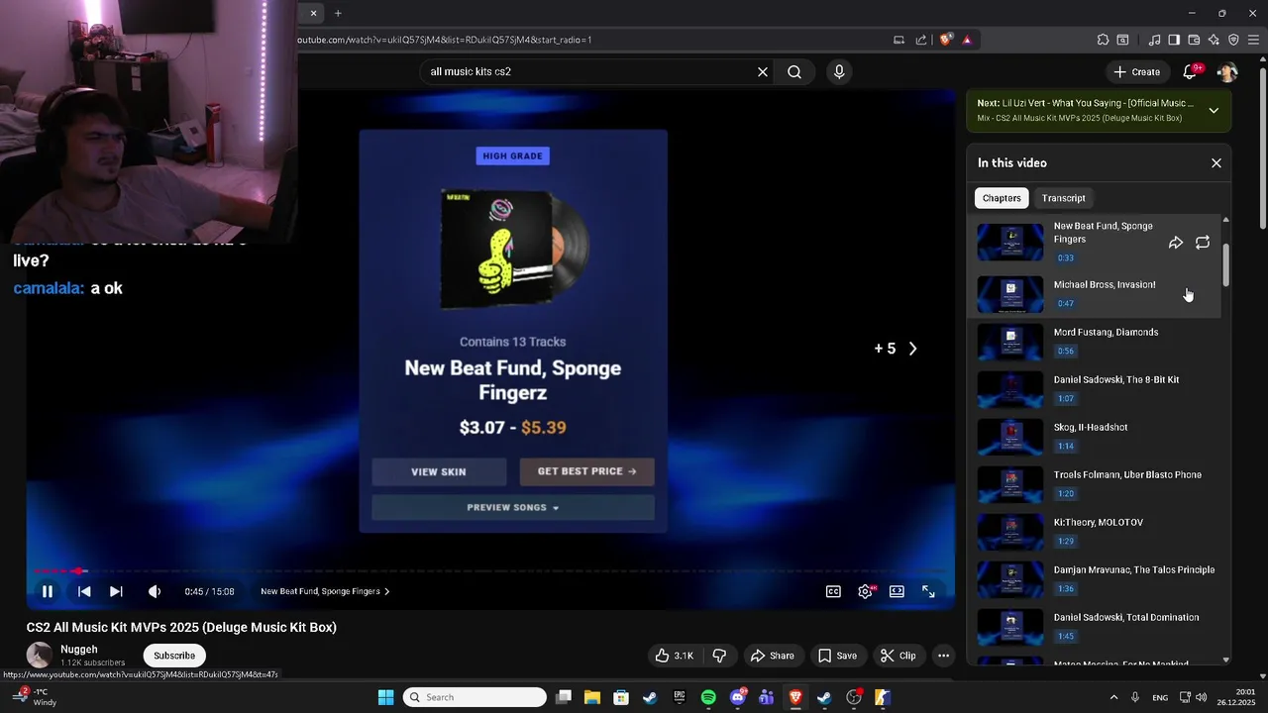Open the browser Extensions puzzle icon
This screenshot has height=713, width=1268.
pyautogui.click(x=1103, y=40)
